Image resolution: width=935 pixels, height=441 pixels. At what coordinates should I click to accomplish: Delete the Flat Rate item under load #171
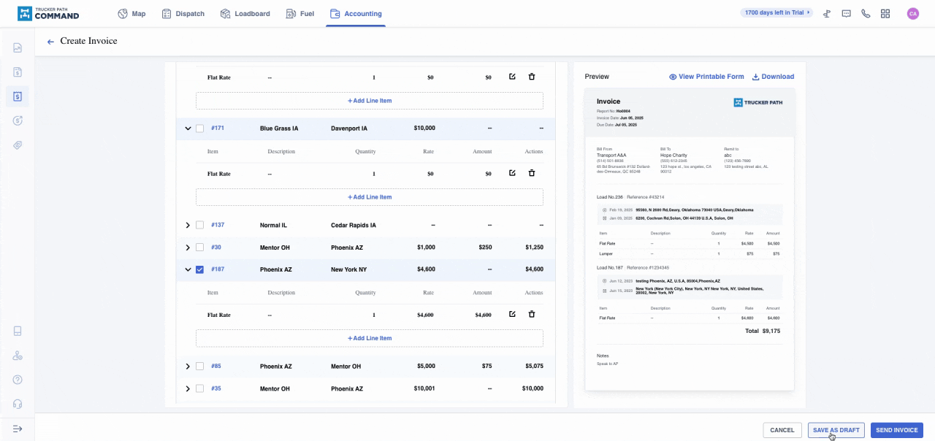(x=532, y=173)
